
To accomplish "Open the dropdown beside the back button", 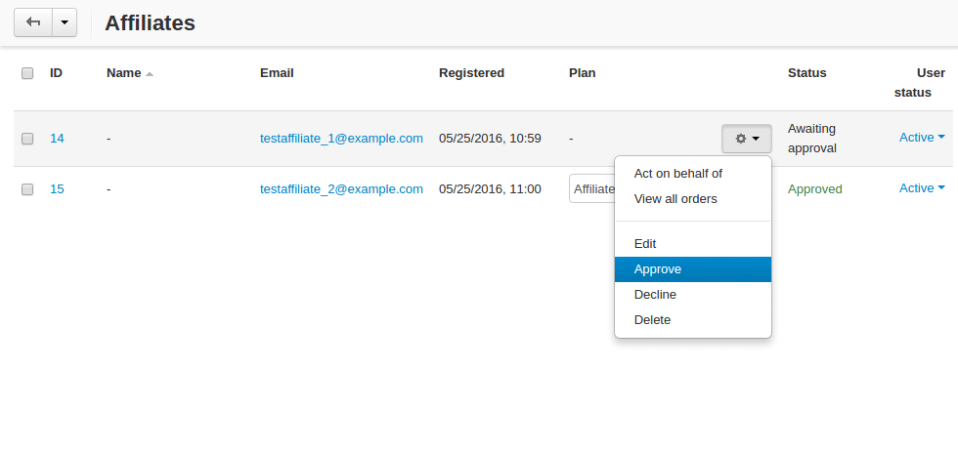I will click(x=65, y=22).
